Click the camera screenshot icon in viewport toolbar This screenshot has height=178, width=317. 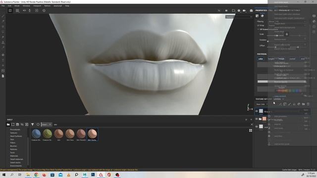coord(251,10)
